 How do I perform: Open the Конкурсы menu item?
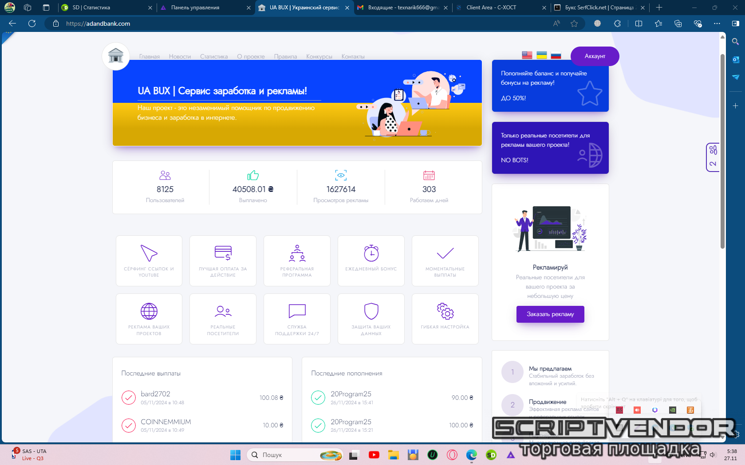(x=319, y=57)
